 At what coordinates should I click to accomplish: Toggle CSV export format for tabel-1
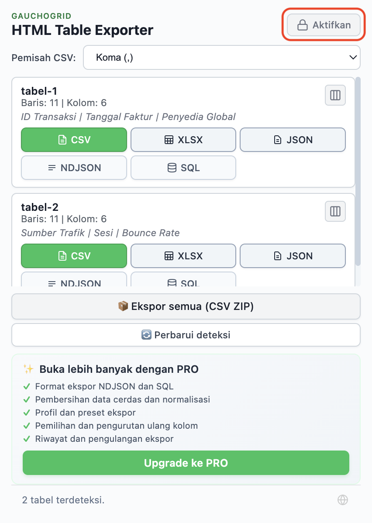(74, 140)
